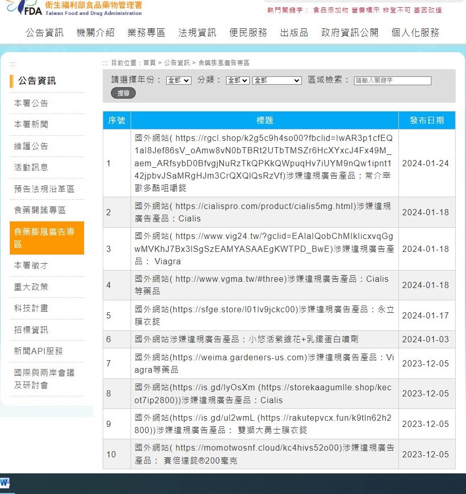Open the 出版品 top menu
The image size is (466, 494).
294,33
